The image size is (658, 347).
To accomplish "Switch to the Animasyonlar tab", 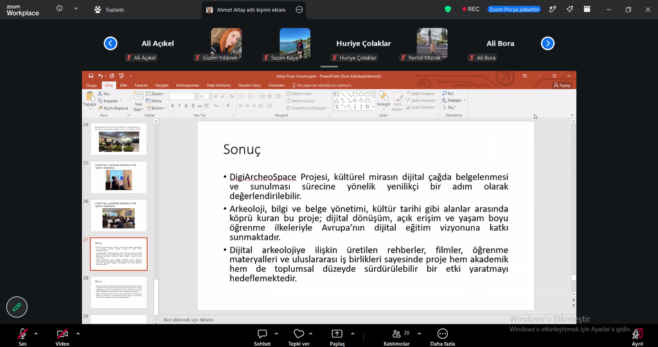I will point(188,85).
